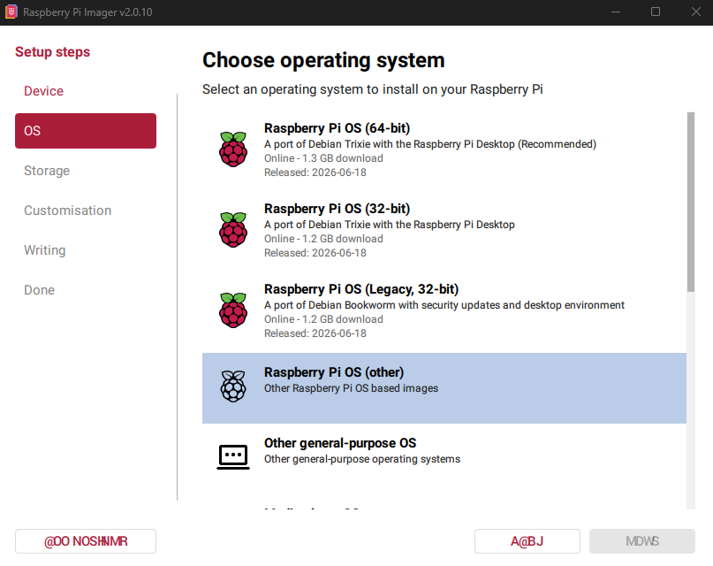
Task: Open the Other general-purpose OS title
Action: pyautogui.click(x=340, y=443)
